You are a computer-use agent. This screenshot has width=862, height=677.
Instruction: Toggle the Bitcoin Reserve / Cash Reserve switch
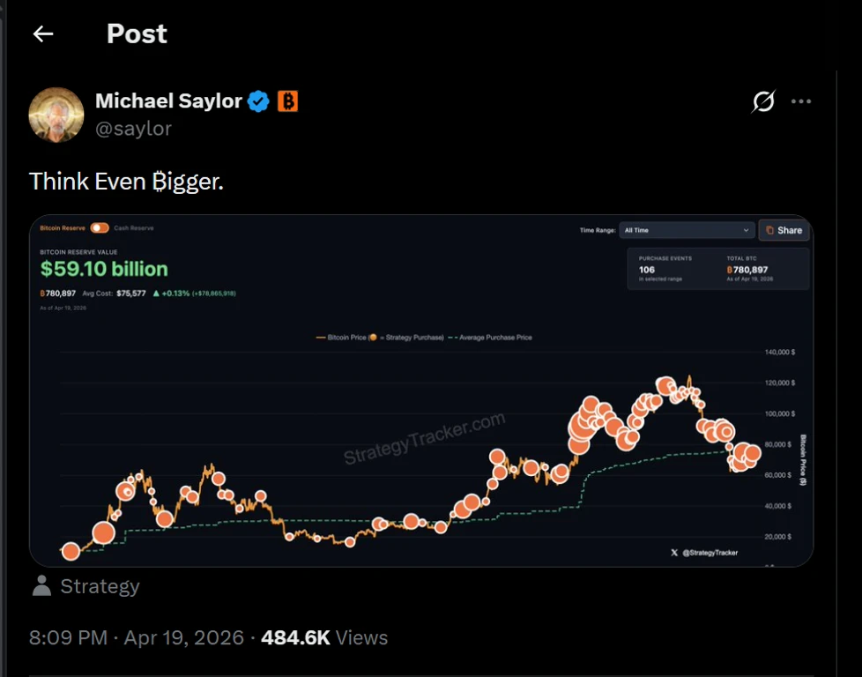pos(100,227)
